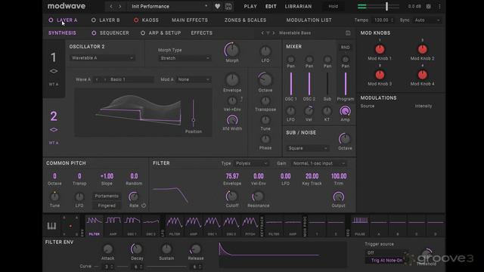Click the program settings icon beside Wavetable Bass

tap(348, 33)
